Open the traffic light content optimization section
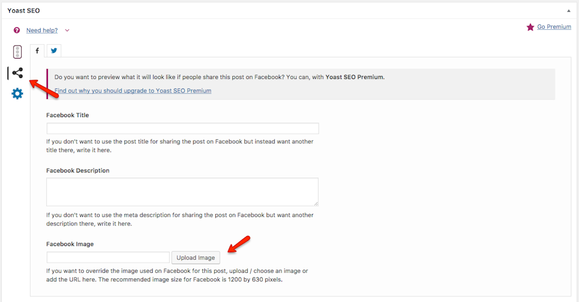 coord(17,52)
